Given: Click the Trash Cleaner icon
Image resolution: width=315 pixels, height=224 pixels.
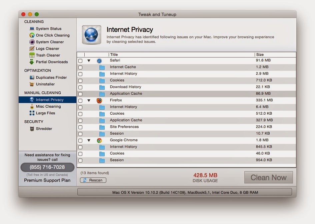Looking at the screenshot, I should 32,55.
